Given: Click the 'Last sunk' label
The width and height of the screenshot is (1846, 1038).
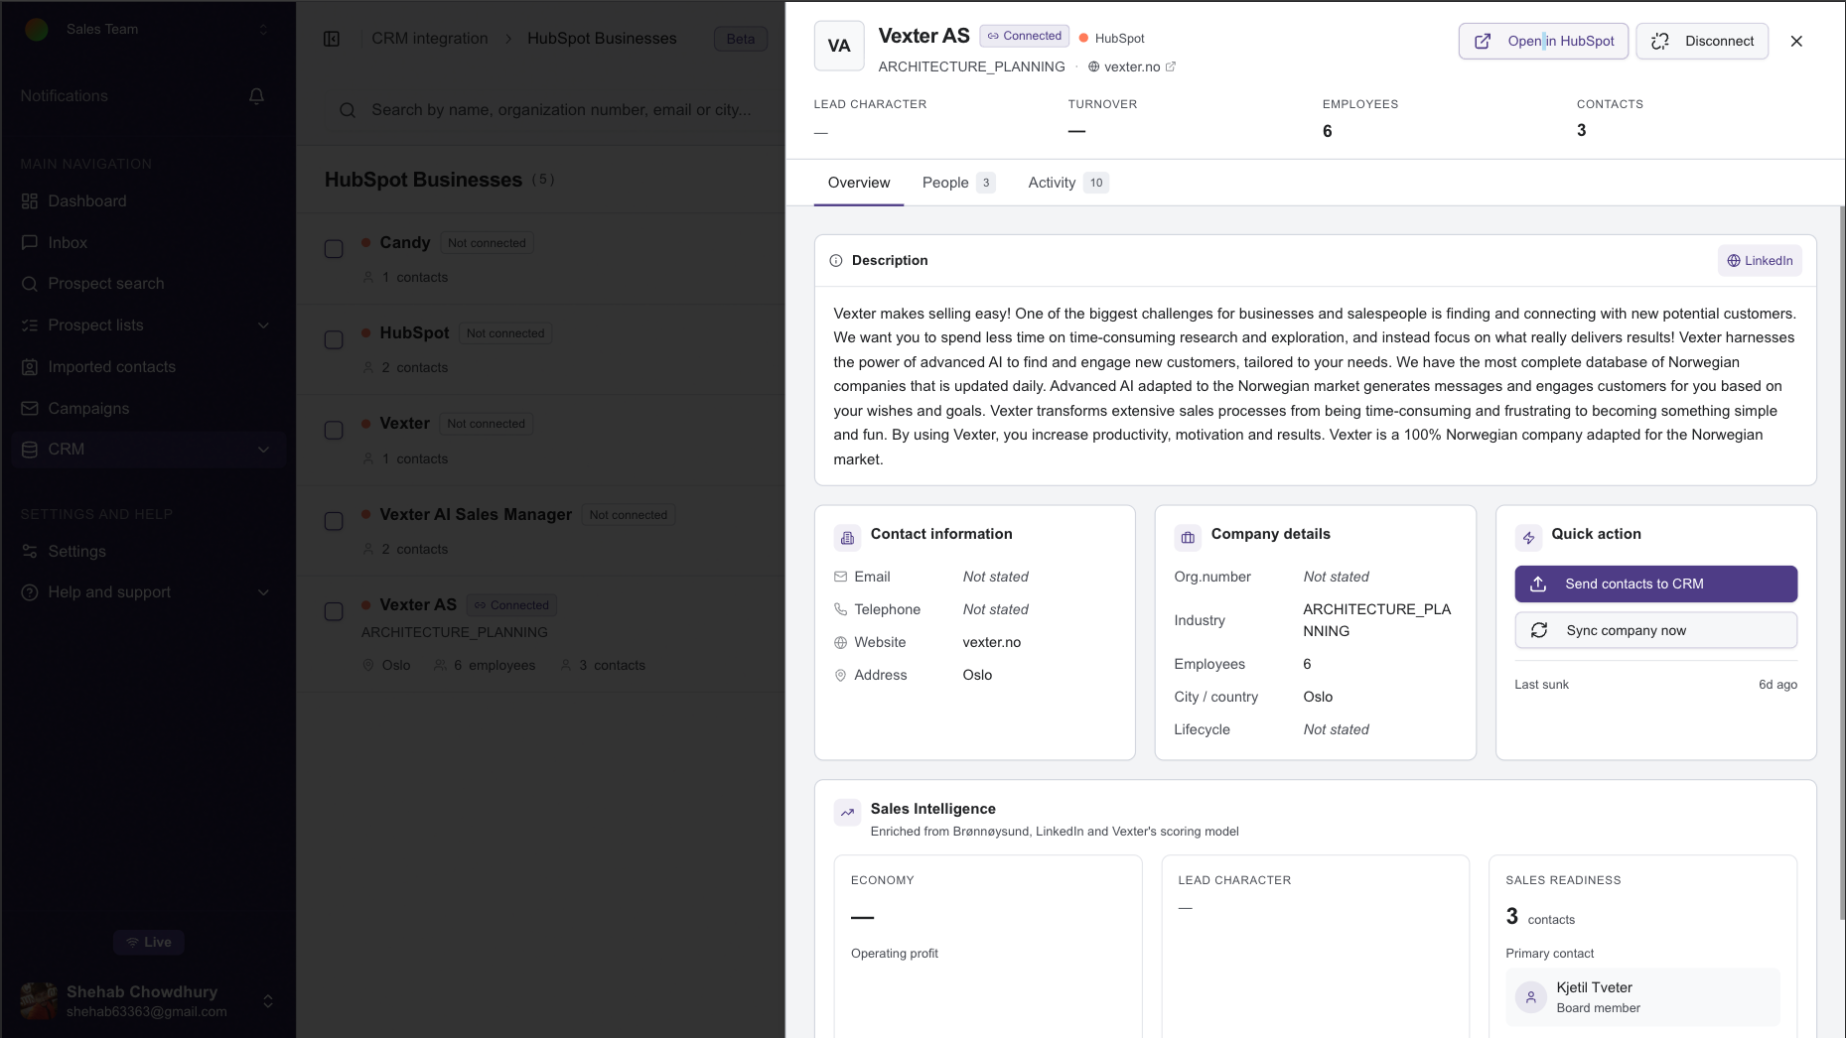Looking at the screenshot, I should 1542,685.
